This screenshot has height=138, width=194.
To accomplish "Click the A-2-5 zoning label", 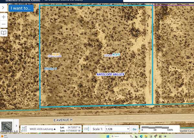I will point(116,55).
